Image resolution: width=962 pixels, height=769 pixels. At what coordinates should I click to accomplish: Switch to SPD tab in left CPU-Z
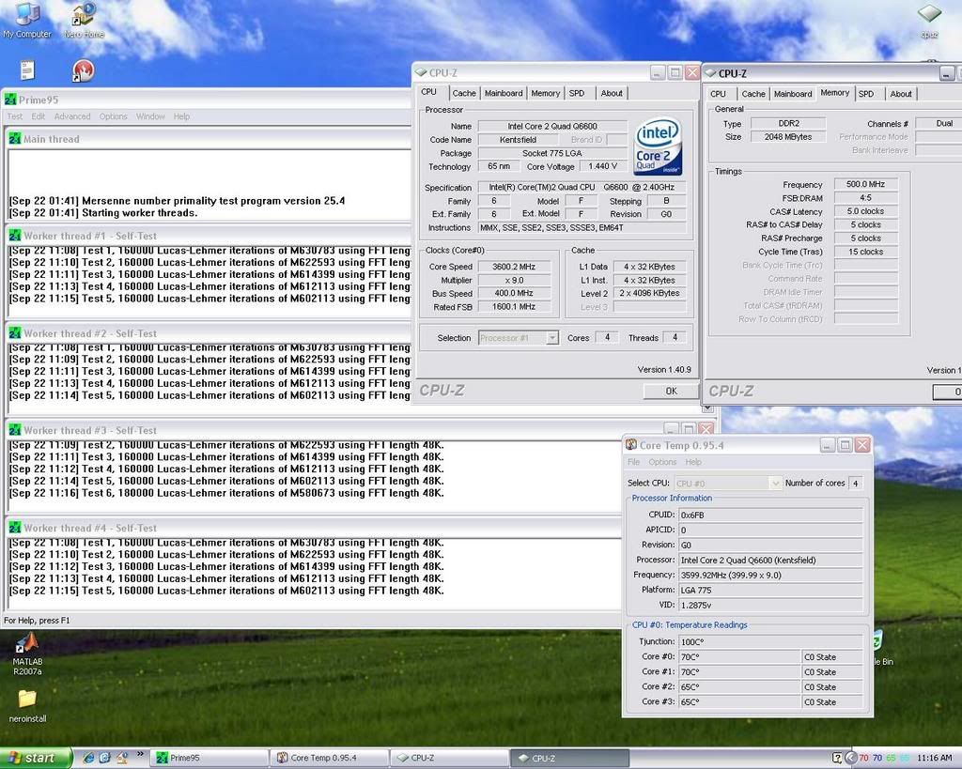point(576,93)
